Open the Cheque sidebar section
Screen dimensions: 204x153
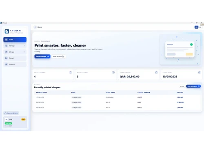point(15,52)
